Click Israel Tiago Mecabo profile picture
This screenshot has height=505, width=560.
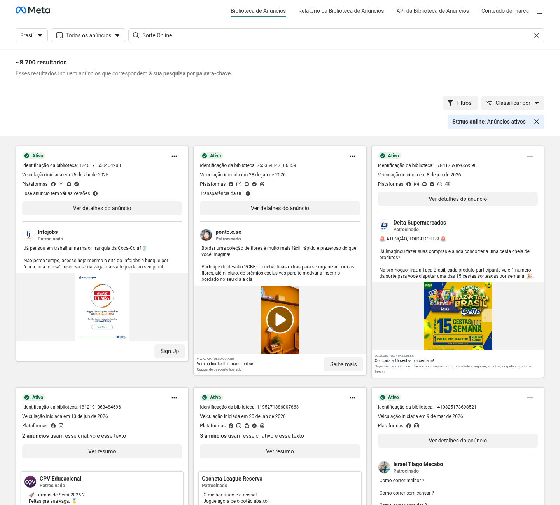coord(384,467)
